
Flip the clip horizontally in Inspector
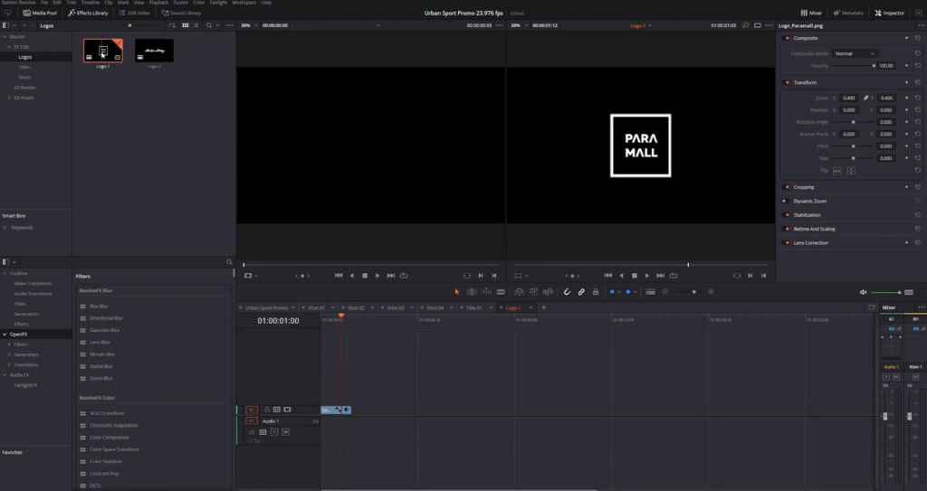(837, 169)
